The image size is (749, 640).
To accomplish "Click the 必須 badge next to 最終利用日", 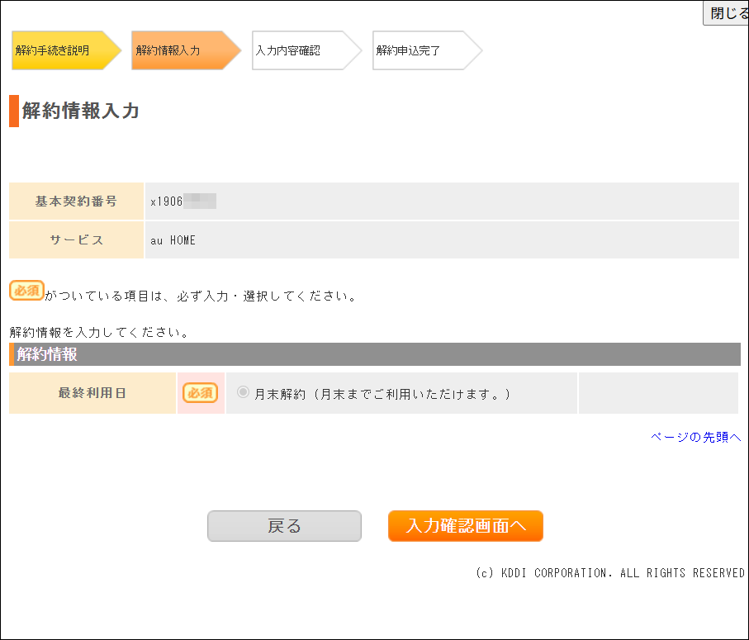I will [x=201, y=392].
